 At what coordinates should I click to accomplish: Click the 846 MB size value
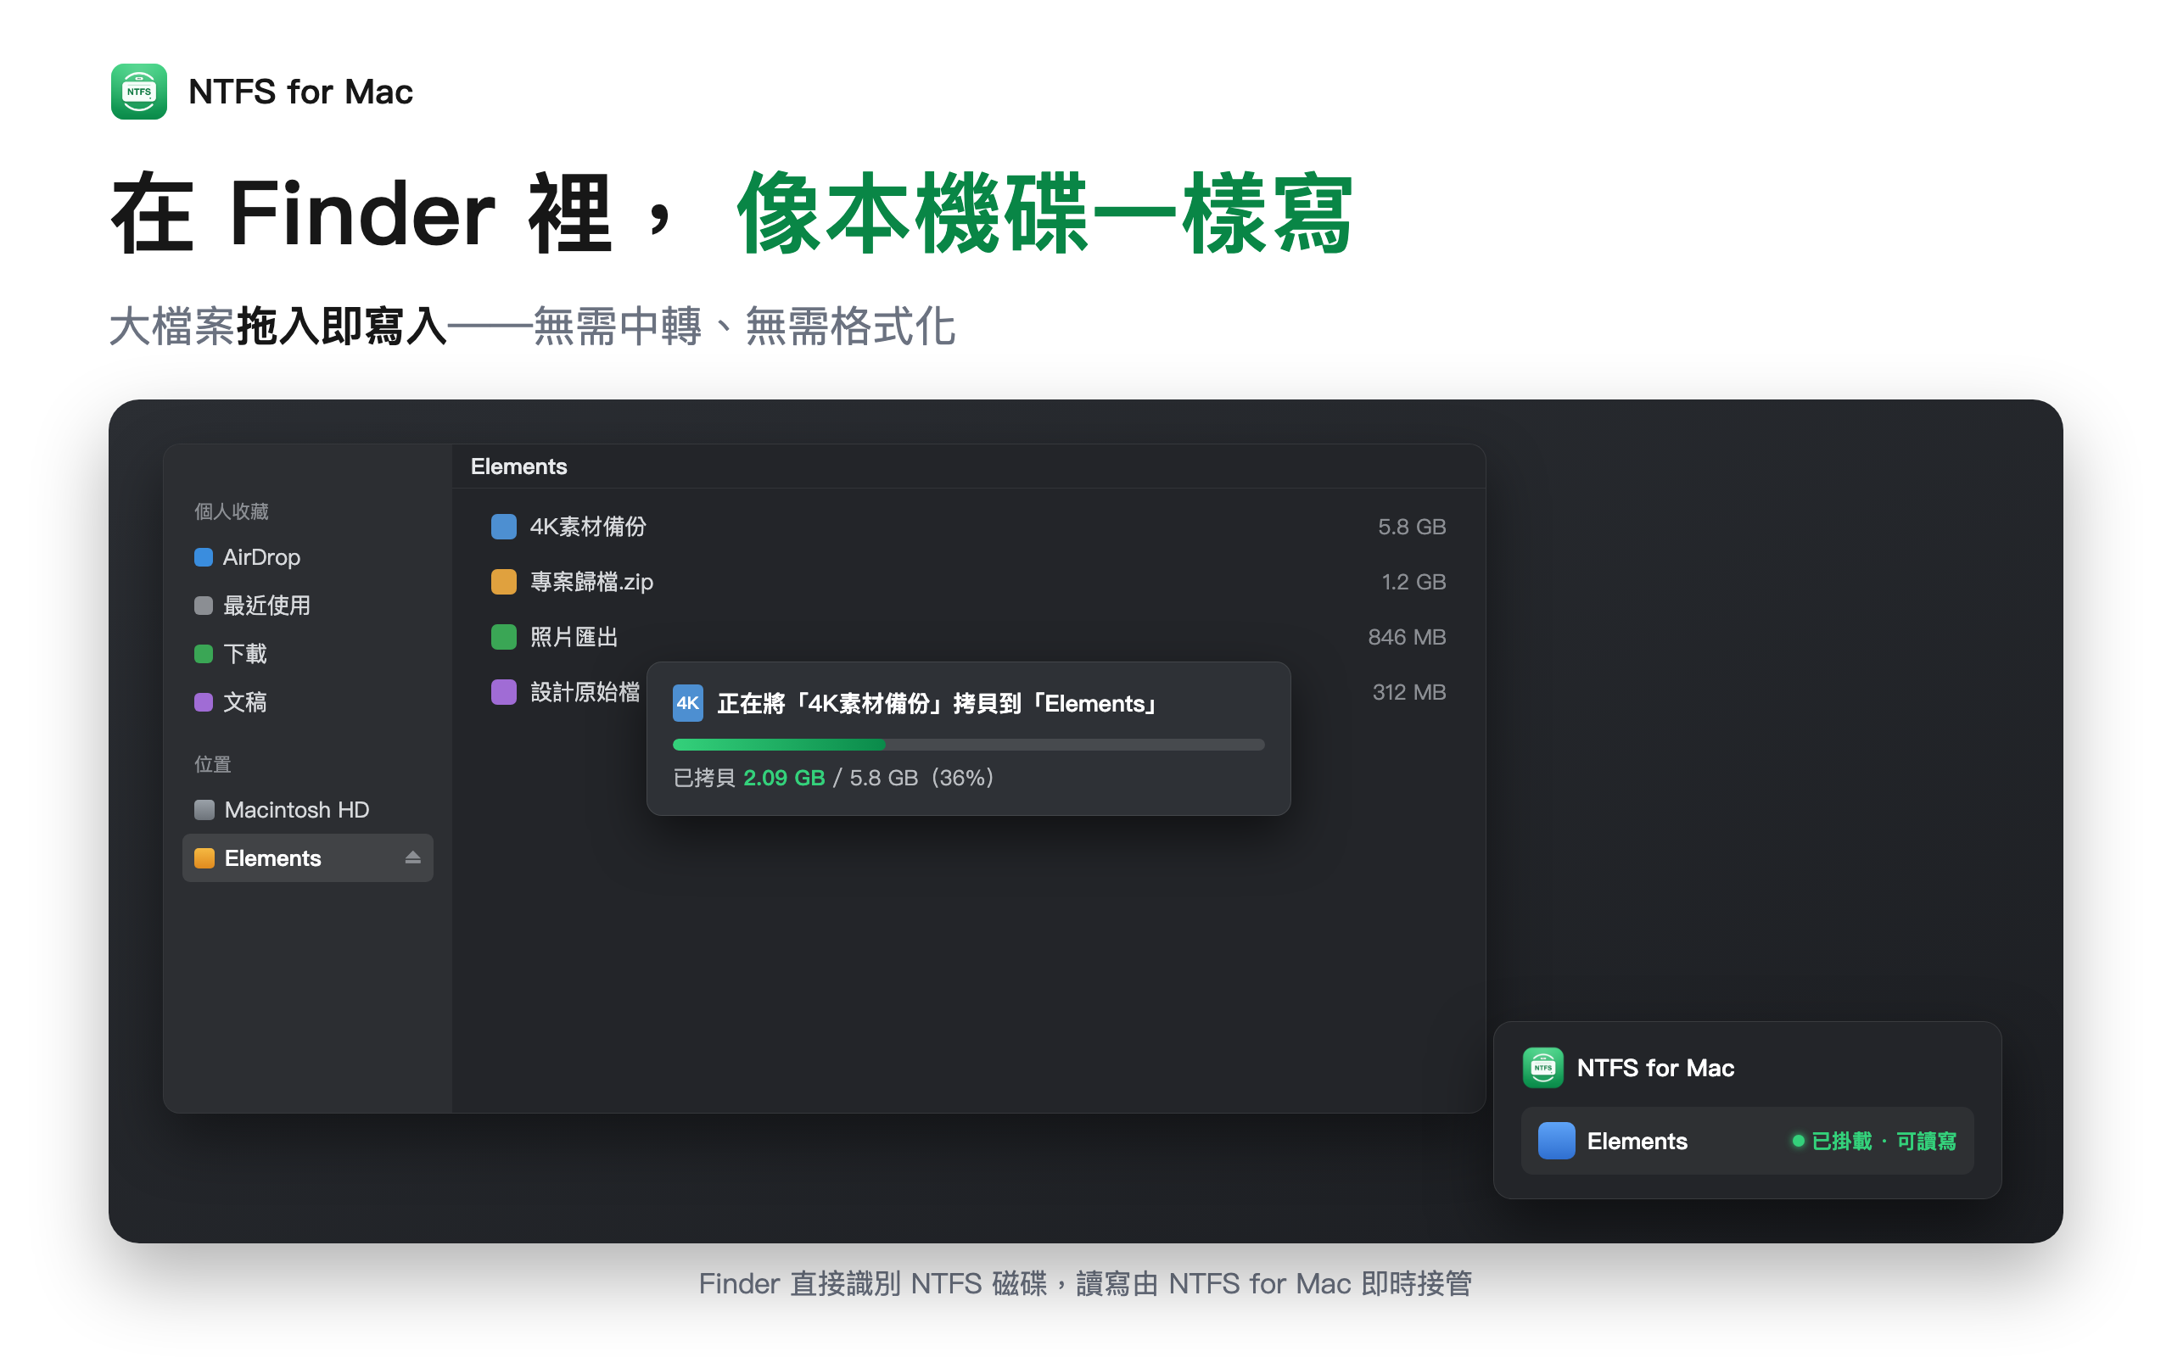(x=1407, y=637)
